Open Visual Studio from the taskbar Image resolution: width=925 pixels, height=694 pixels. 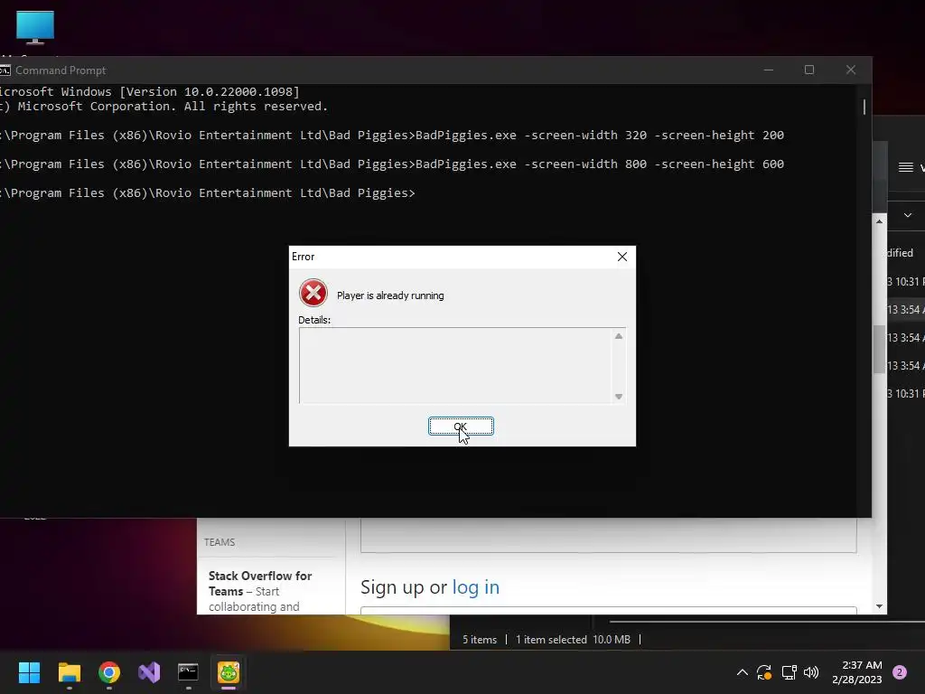tap(149, 672)
